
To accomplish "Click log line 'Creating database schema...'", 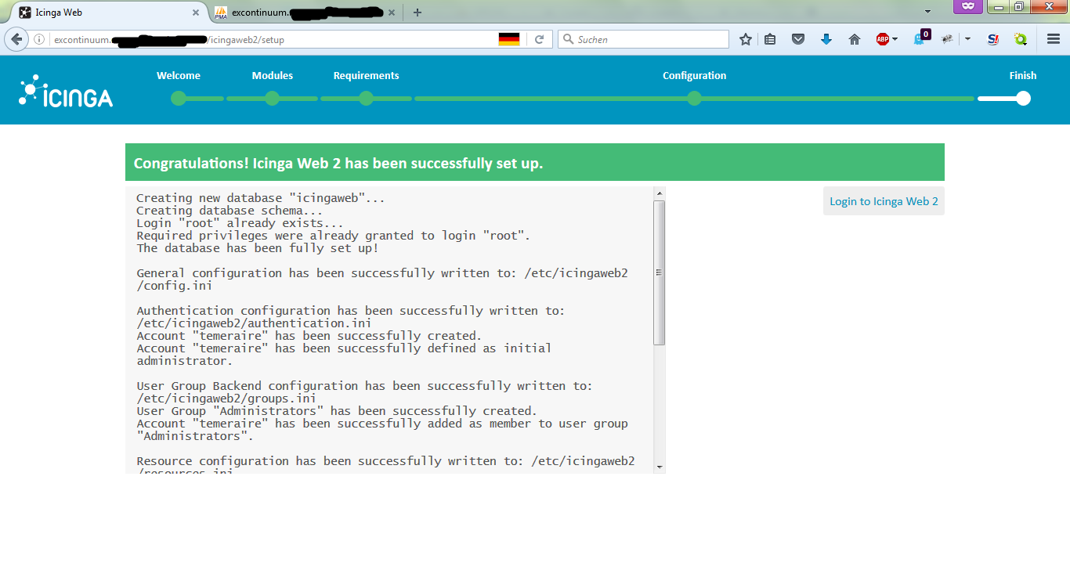I will pos(230,211).
